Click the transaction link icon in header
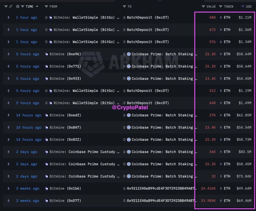This screenshot has width=256, height=211. (11, 7)
